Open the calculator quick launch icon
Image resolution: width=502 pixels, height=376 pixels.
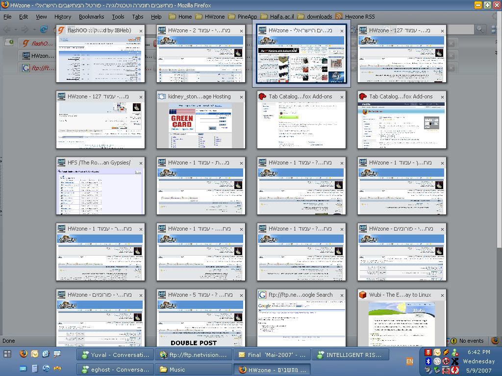click(35, 369)
